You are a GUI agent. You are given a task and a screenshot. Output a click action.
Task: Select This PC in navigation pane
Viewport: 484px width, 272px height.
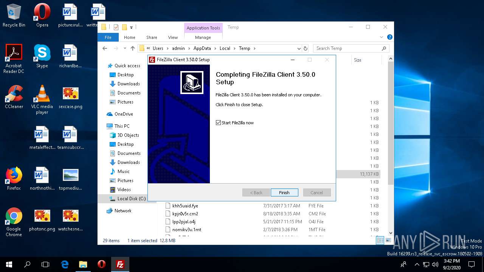click(x=122, y=126)
